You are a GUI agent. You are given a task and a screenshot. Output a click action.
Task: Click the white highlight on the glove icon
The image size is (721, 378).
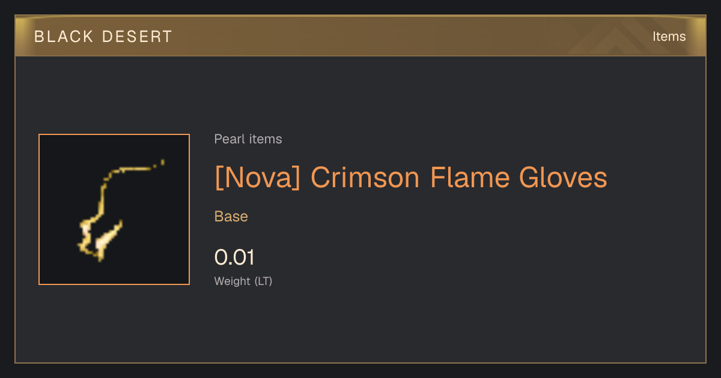pos(105,242)
